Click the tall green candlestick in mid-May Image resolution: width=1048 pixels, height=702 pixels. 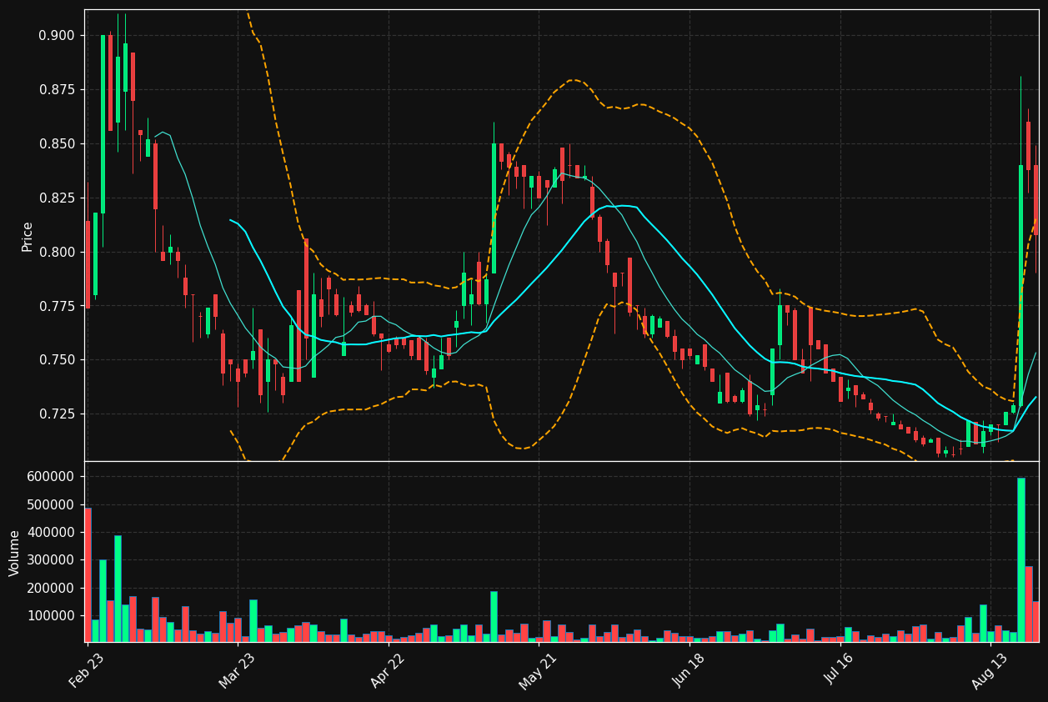click(494, 208)
